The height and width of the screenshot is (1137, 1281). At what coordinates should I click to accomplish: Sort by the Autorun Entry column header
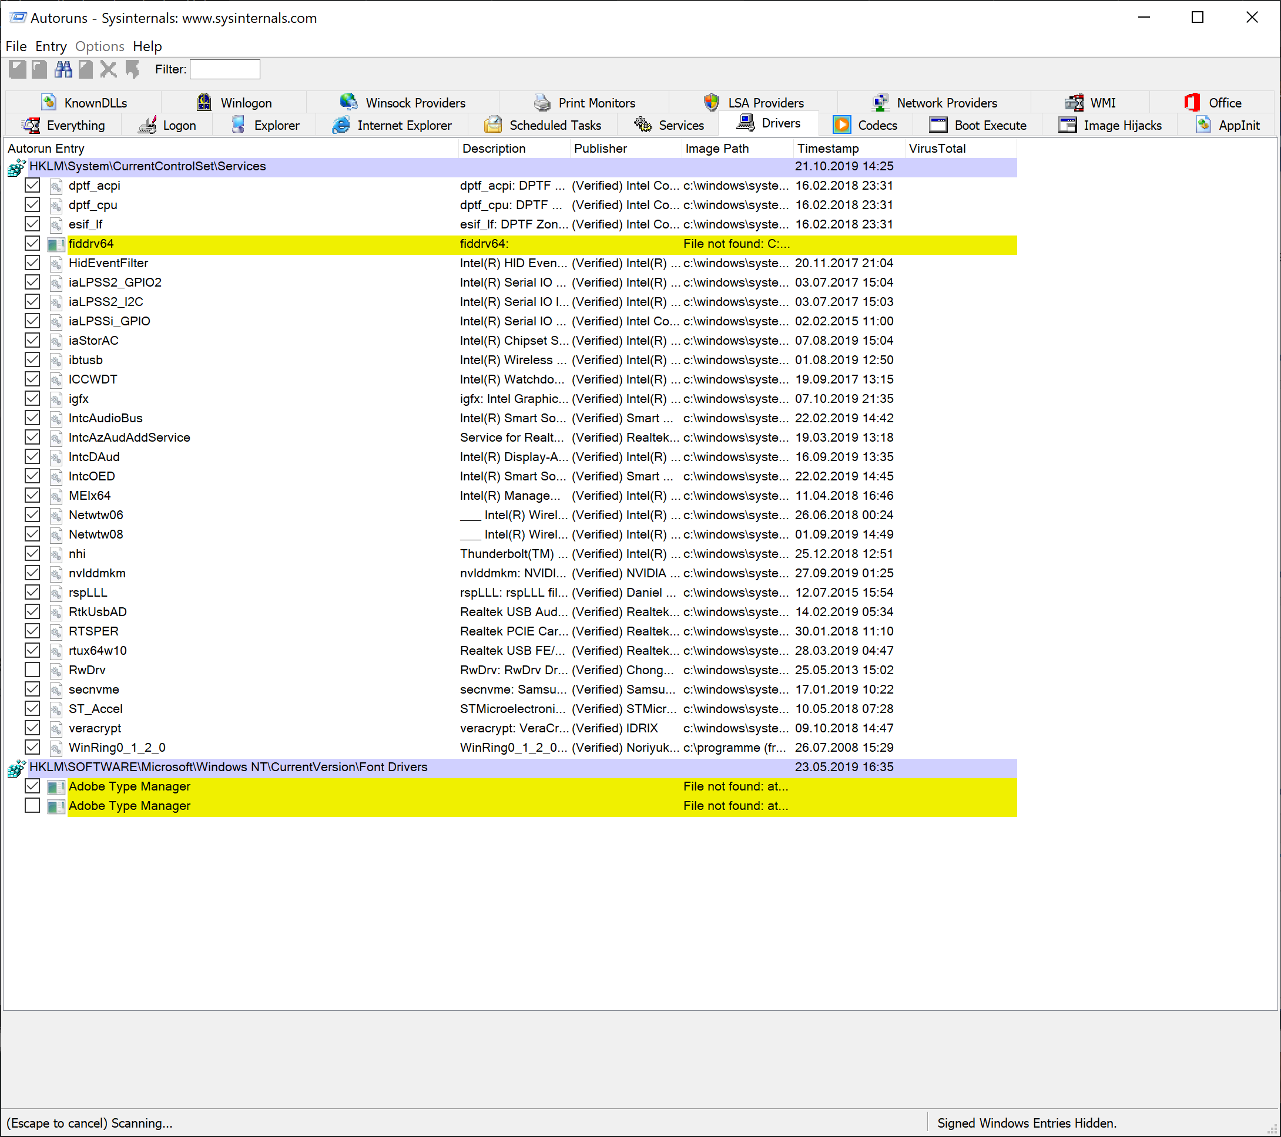tap(230, 149)
